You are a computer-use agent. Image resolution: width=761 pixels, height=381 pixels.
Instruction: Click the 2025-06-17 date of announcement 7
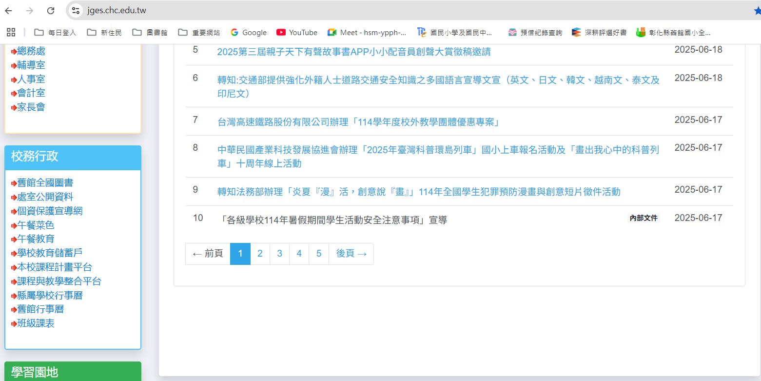pyautogui.click(x=698, y=120)
